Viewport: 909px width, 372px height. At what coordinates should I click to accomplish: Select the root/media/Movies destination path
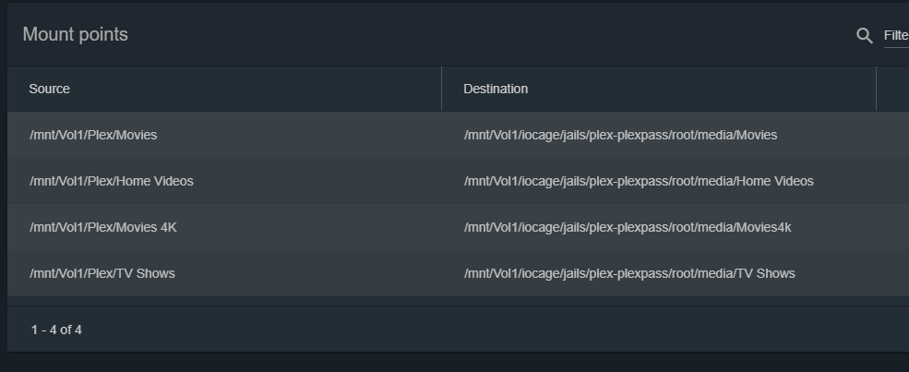tap(620, 135)
